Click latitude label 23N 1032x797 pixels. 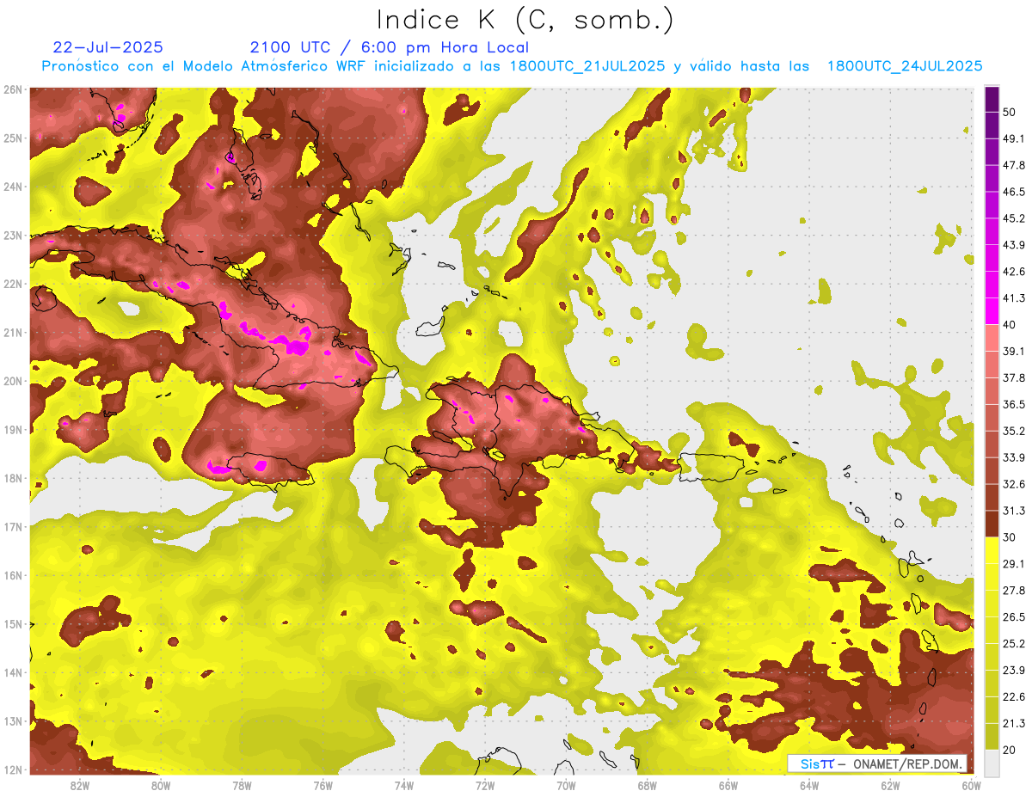point(13,236)
